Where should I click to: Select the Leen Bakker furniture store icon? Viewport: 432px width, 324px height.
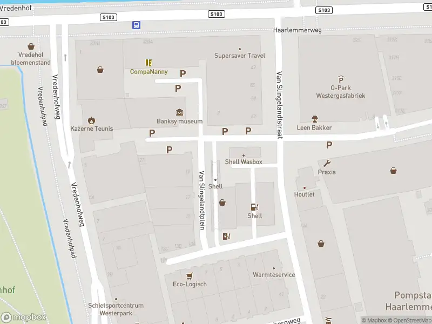[314, 119]
